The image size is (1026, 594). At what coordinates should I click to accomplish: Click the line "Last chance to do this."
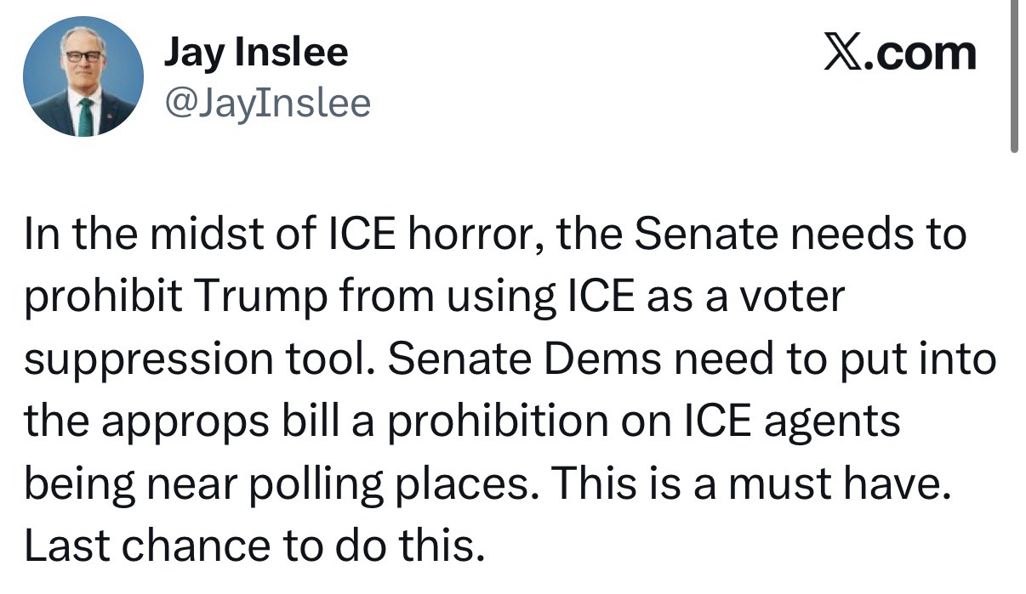pyautogui.click(x=254, y=546)
